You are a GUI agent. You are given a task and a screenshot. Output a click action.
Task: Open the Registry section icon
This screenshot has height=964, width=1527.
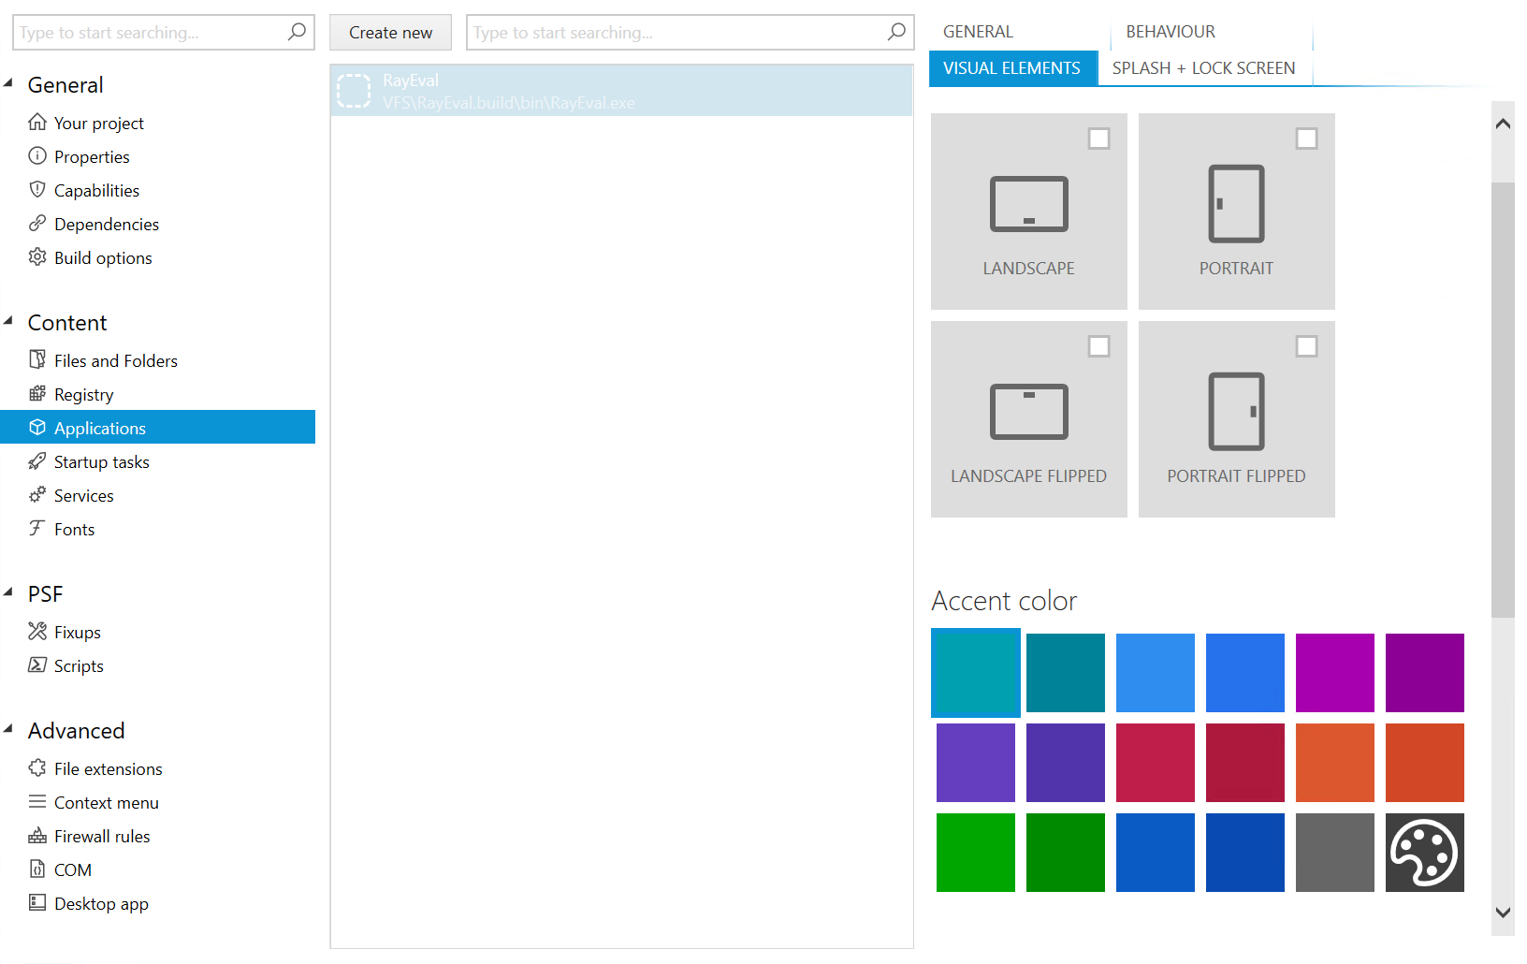(37, 393)
